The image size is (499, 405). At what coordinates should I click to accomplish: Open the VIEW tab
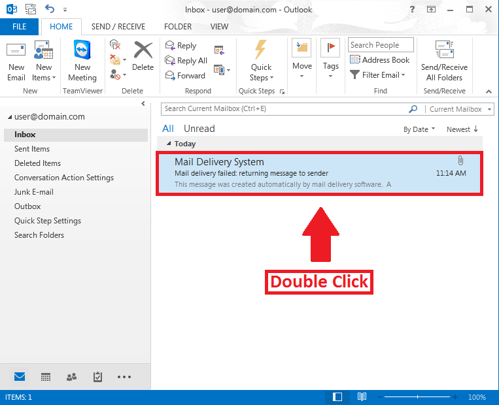pyautogui.click(x=219, y=27)
